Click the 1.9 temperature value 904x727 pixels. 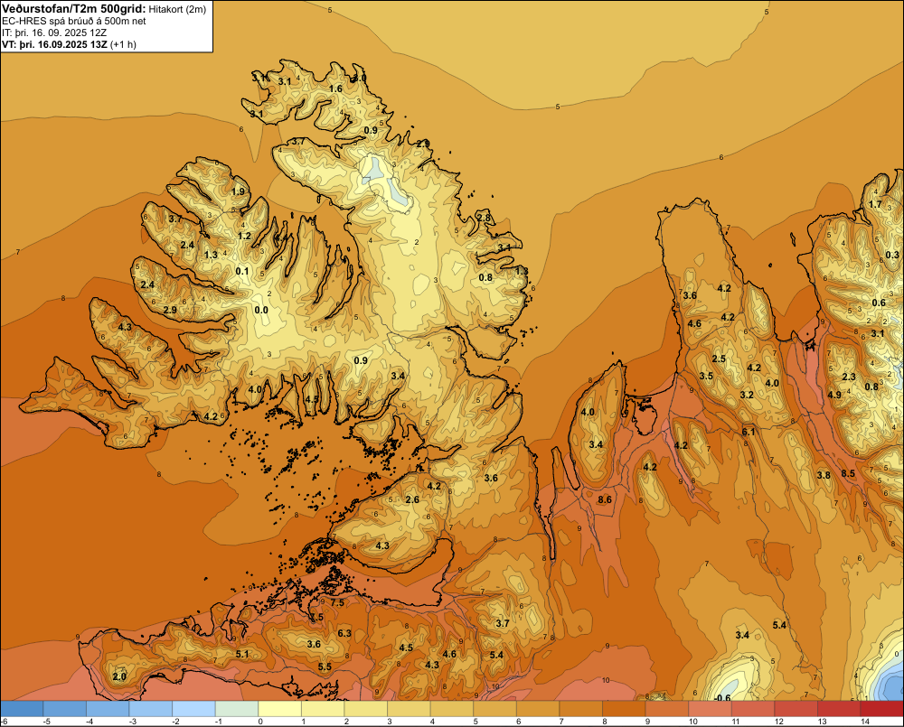238,191
